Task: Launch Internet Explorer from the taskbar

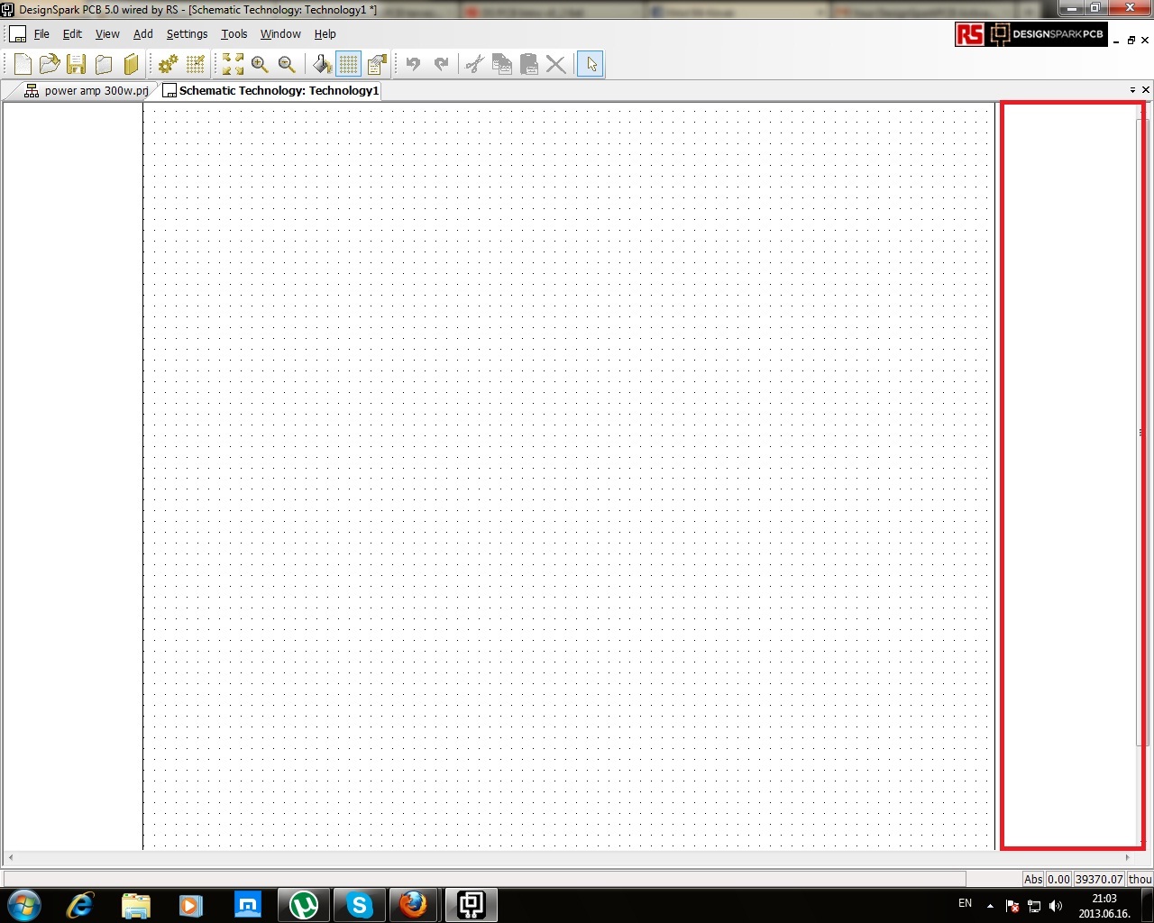Action: (80, 905)
